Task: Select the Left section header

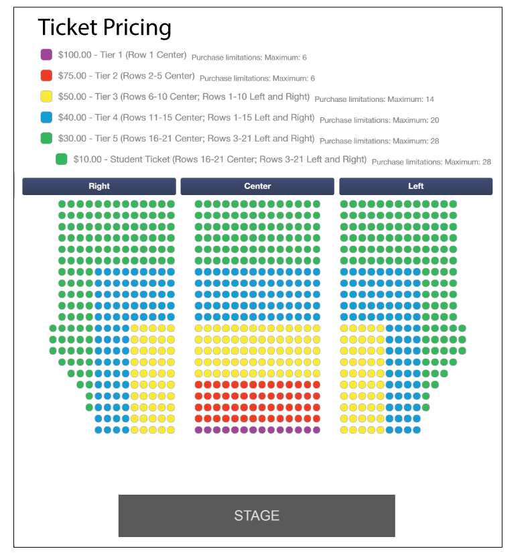Action: coord(415,186)
